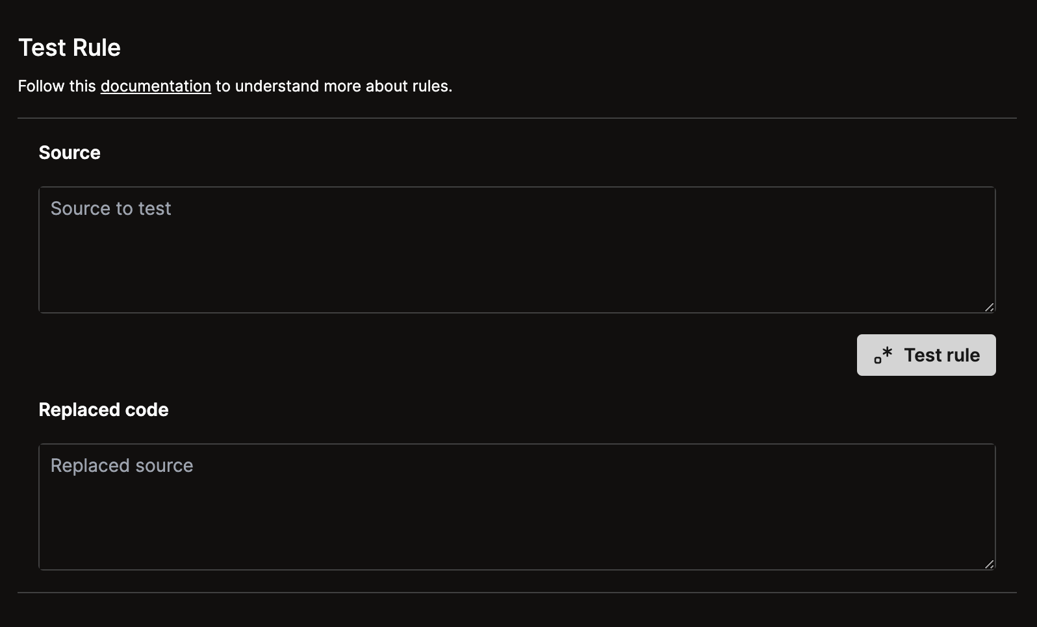Image resolution: width=1037 pixels, height=627 pixels.
Task: Click the 'Test Rule' page heading
Action: click(69, 47)
